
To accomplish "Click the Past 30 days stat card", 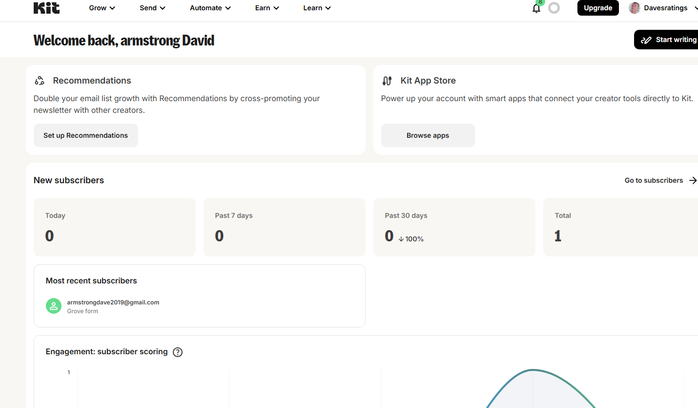I will pos(454,227).
